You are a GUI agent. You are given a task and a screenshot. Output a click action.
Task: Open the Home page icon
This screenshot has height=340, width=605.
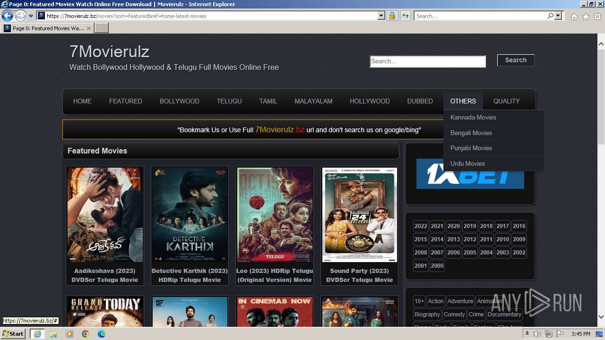click(574, 16)
